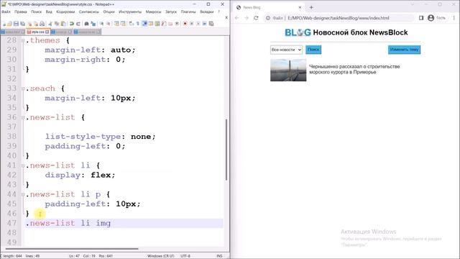The height and width of the screenshot is (259, 460).
Task: Click the Zoom Out toolbar icon
Action: pos(108,24)
